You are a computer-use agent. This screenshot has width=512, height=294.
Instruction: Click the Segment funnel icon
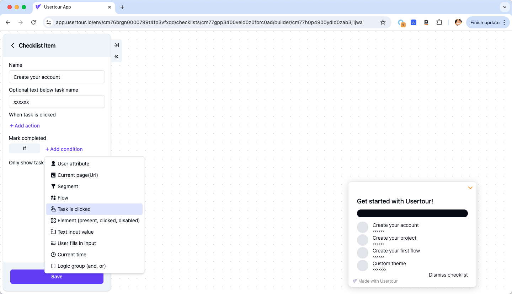(x=53, y=186)
